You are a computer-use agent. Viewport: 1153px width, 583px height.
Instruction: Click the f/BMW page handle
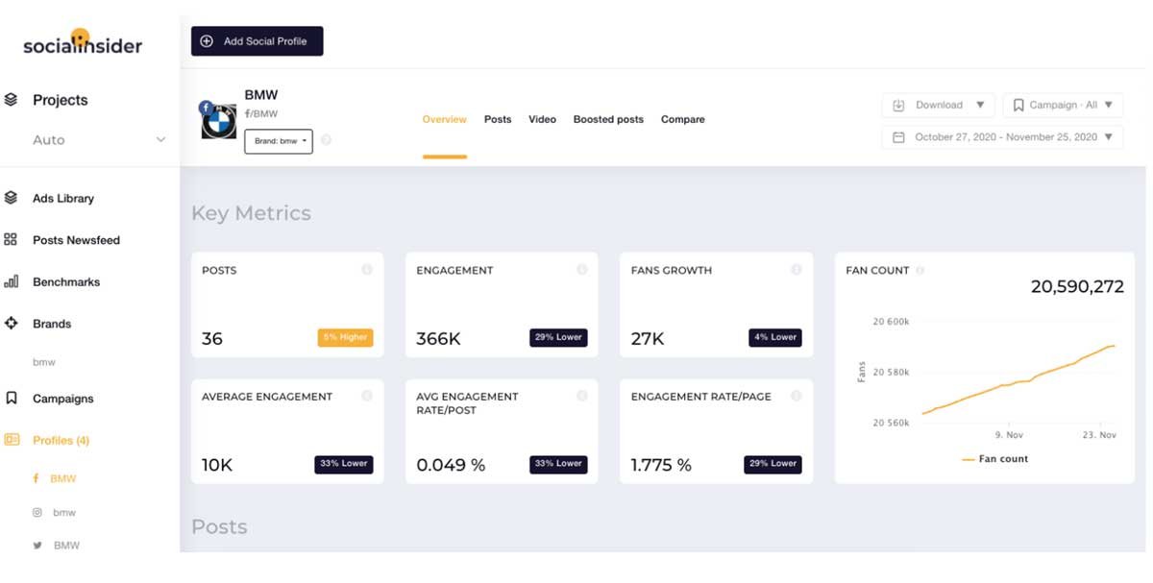(x=261, y=113)
